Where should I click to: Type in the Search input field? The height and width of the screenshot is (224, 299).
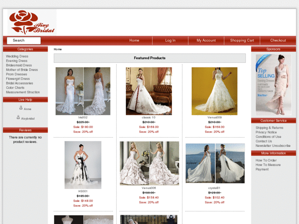tap(24, 40)
